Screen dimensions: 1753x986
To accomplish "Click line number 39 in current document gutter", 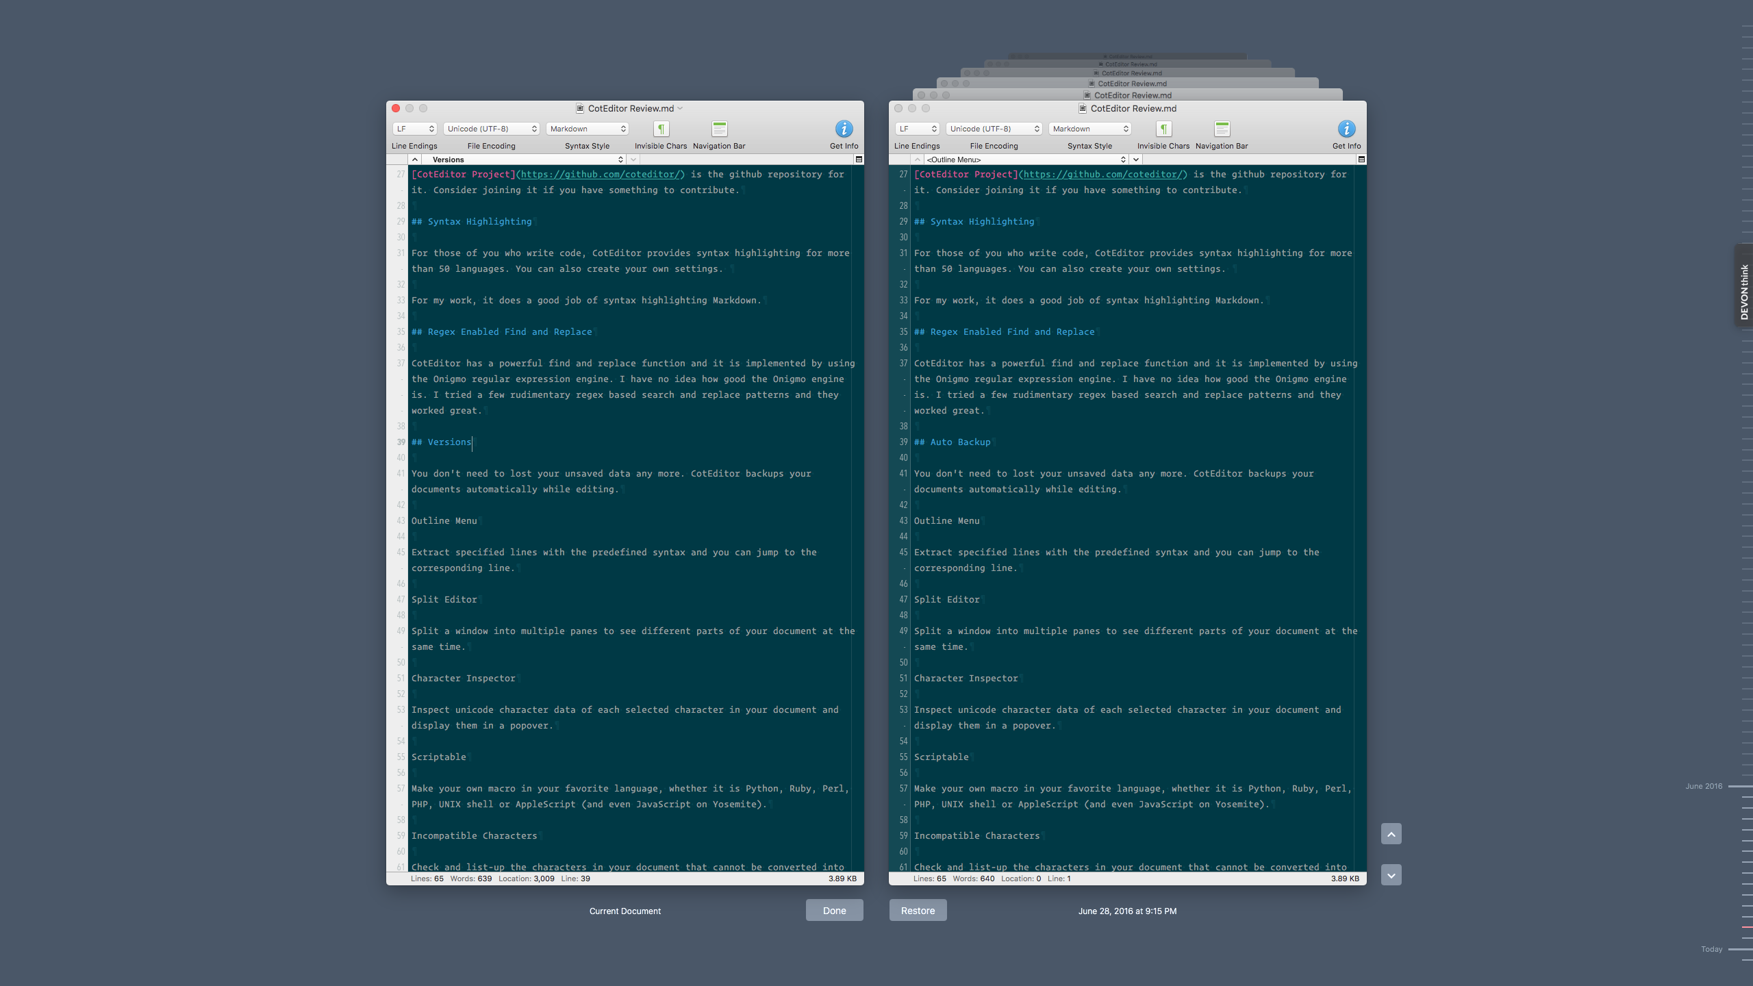I will click(x=401, y=442).
